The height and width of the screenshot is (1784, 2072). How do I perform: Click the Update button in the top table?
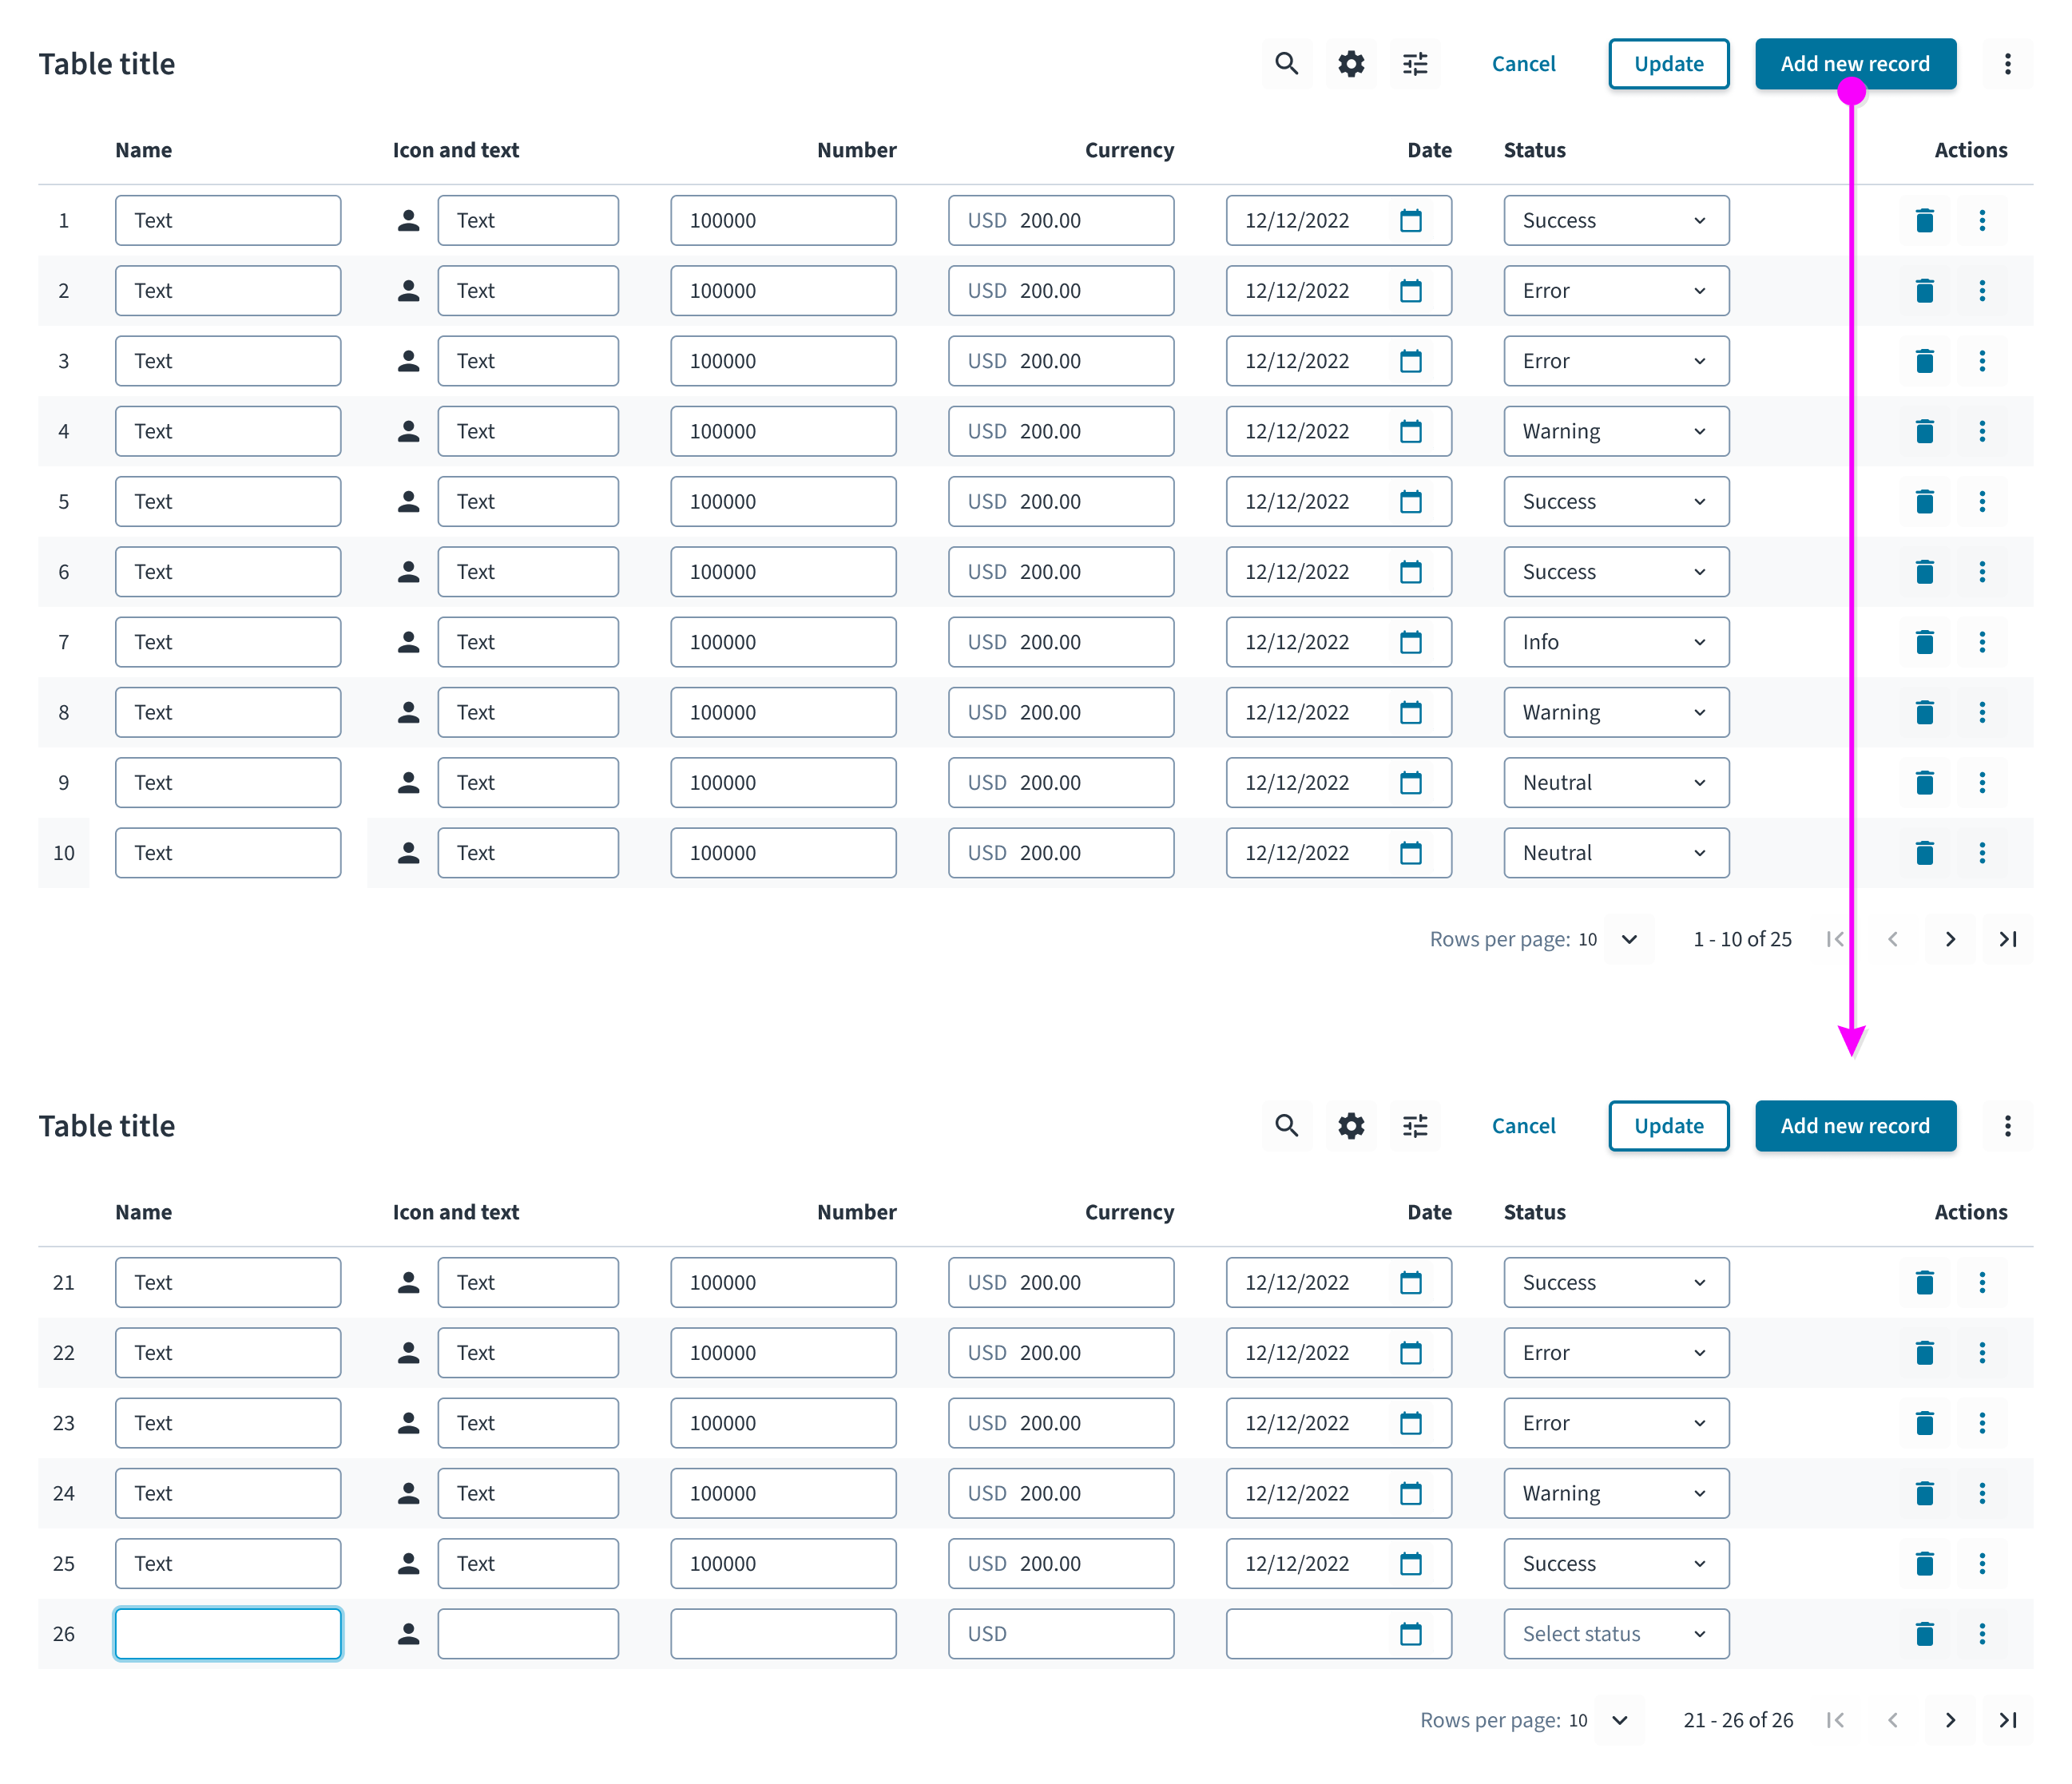point(1668,64)
